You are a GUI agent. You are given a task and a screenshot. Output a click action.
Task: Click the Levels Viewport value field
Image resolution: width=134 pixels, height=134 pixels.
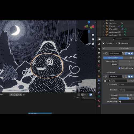coord(126,61)
